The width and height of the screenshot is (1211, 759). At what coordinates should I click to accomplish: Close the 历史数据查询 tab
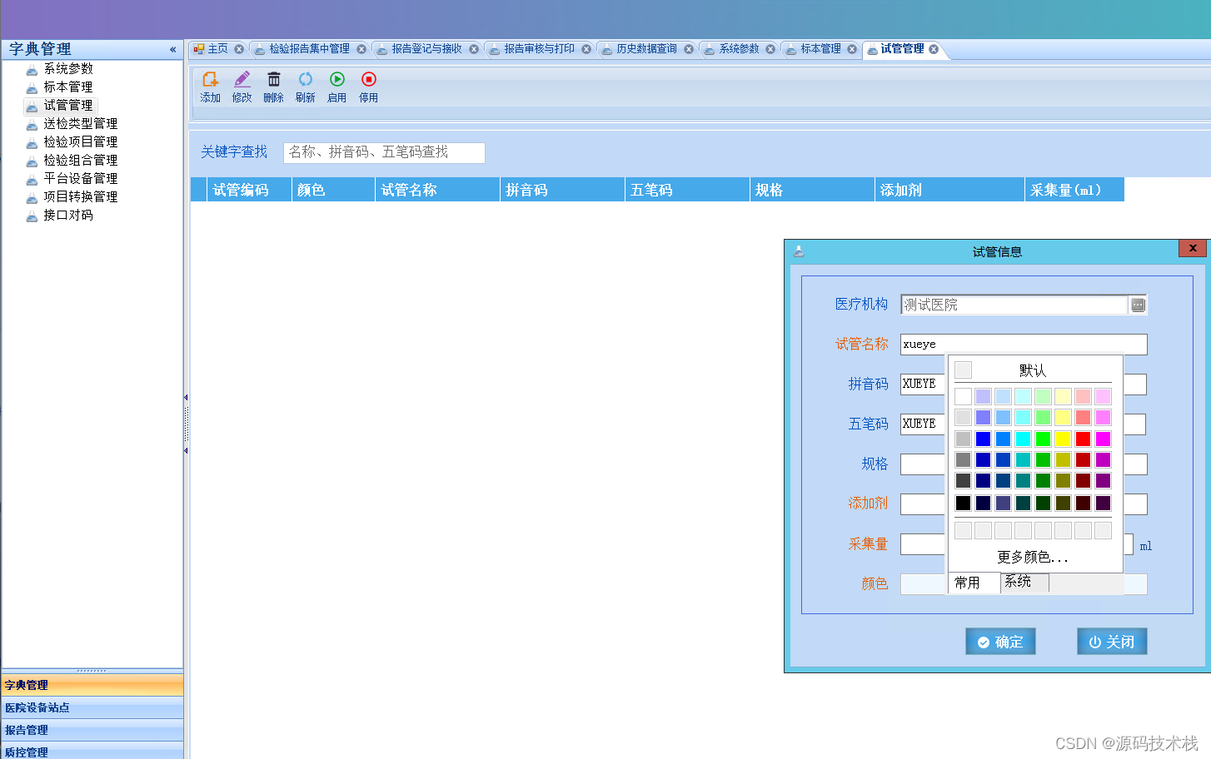[x=689, y=49]
